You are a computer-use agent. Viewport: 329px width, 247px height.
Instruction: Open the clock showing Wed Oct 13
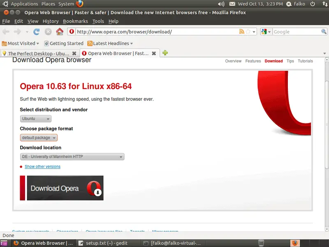click(260, 4)
